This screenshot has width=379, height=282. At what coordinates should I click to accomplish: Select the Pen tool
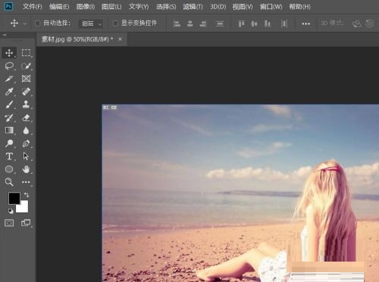tap(26, 144)
